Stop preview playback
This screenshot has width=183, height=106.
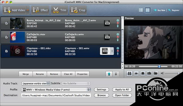(143, 73)
